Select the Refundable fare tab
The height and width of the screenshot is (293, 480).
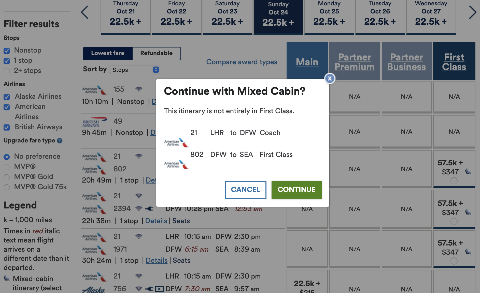pyautogui.click(x=156, y=53)
